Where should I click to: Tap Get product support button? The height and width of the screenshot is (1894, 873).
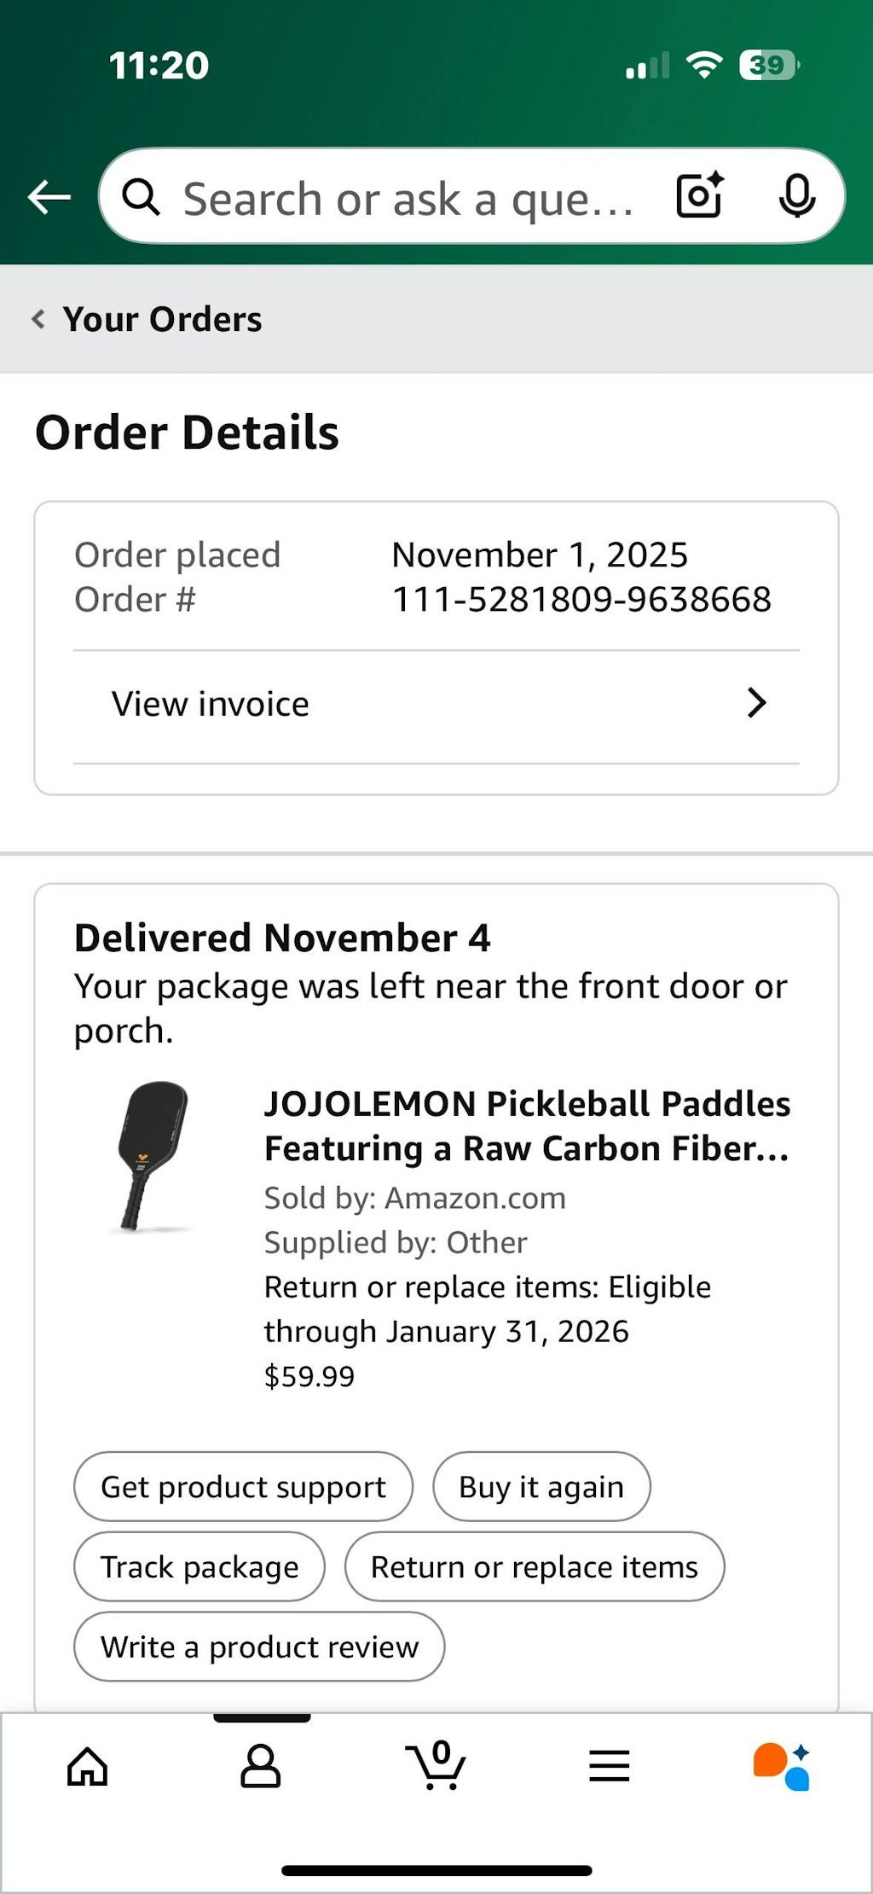(243, 1487)
